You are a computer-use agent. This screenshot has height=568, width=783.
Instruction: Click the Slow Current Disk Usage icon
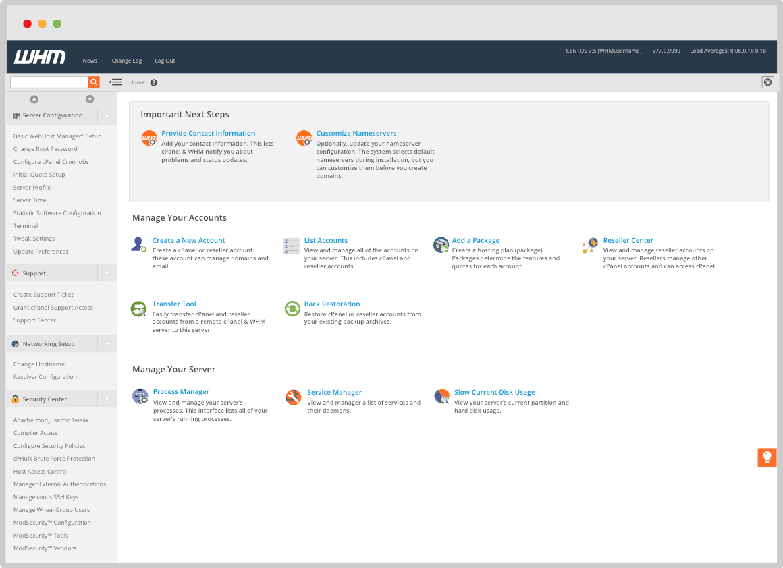pyautogui.click(x=442, y=397)
